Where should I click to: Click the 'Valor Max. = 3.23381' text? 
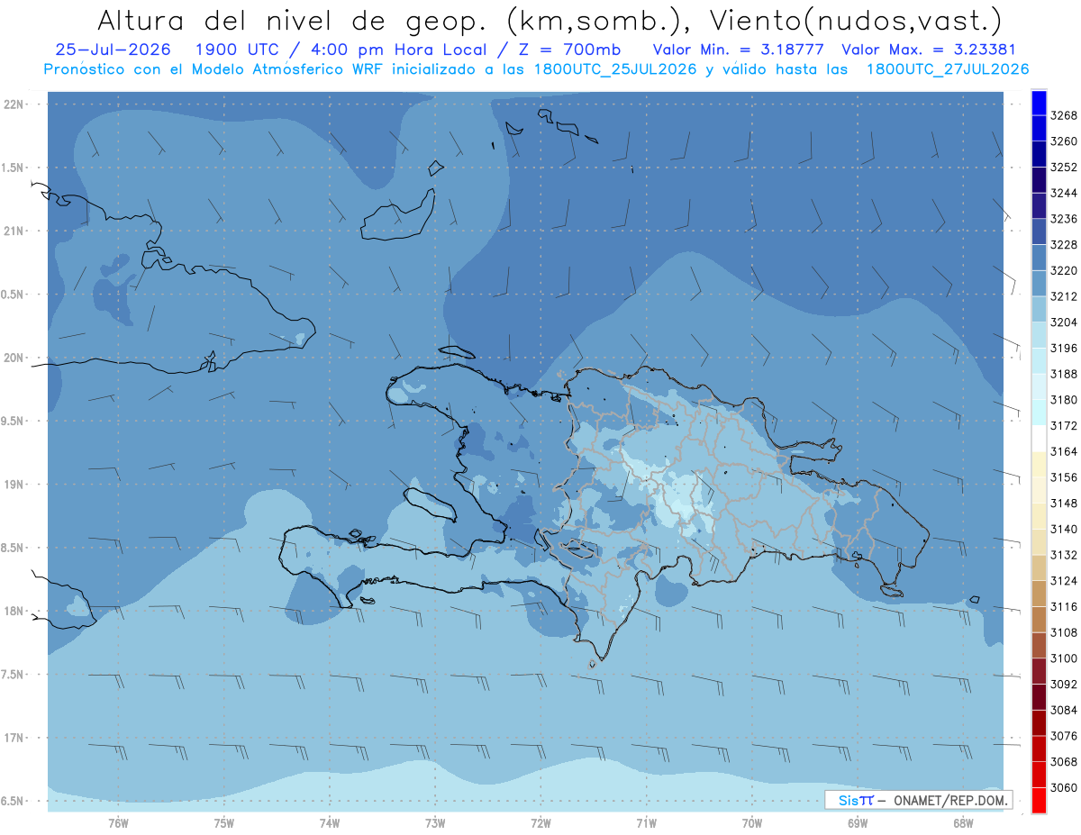click(x=930, y=50)
